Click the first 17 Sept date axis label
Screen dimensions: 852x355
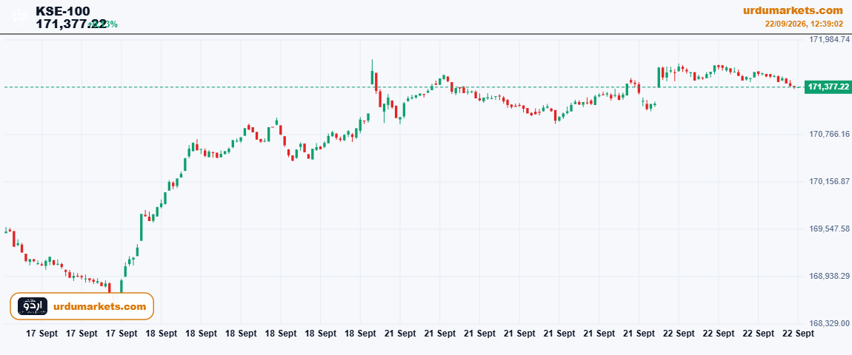pos(41,334)
